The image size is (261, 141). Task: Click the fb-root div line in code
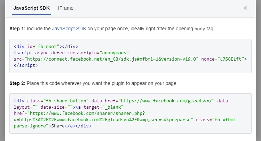point(46,46)
